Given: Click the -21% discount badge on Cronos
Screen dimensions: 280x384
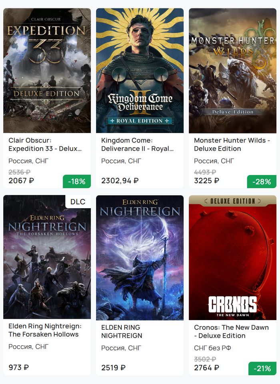Looking at the screenshot, I should coord(262,368).
